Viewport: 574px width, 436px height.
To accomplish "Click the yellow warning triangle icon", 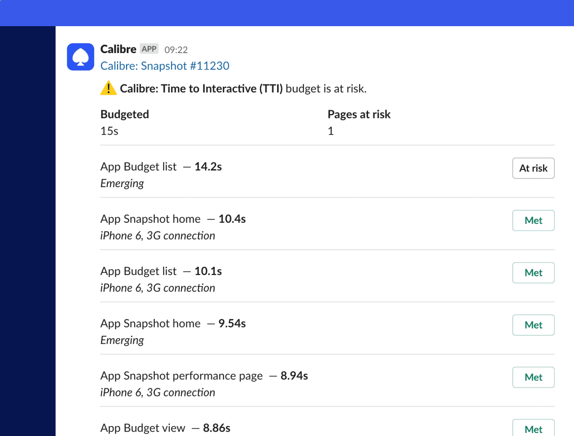I will 108,88.
